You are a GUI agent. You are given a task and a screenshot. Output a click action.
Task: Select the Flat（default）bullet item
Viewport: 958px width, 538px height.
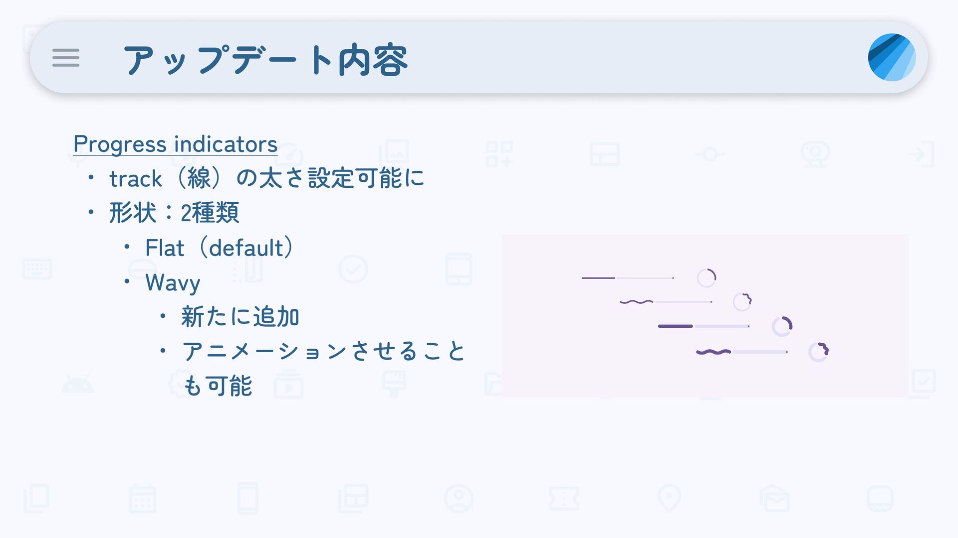(220, 248)
